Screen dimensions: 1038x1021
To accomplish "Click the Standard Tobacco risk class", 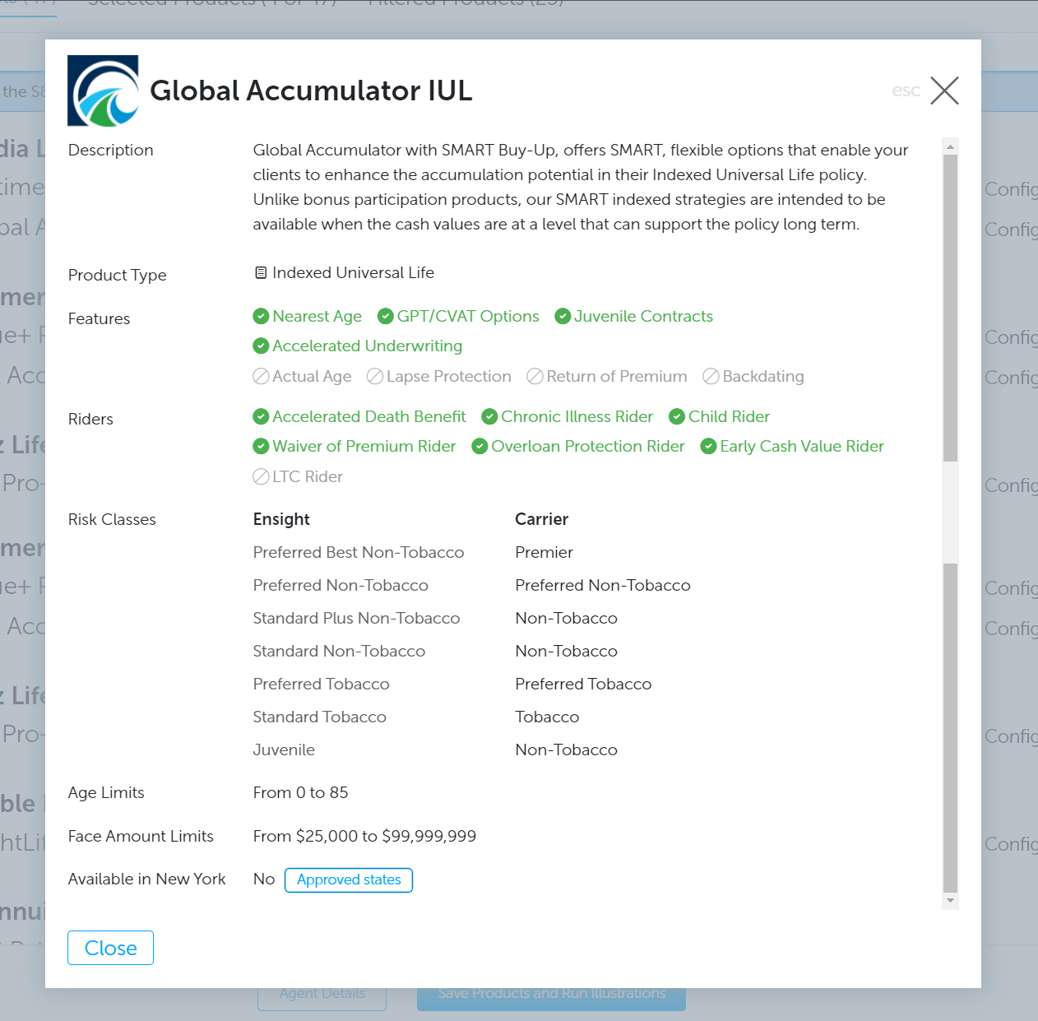I will 319,717.
